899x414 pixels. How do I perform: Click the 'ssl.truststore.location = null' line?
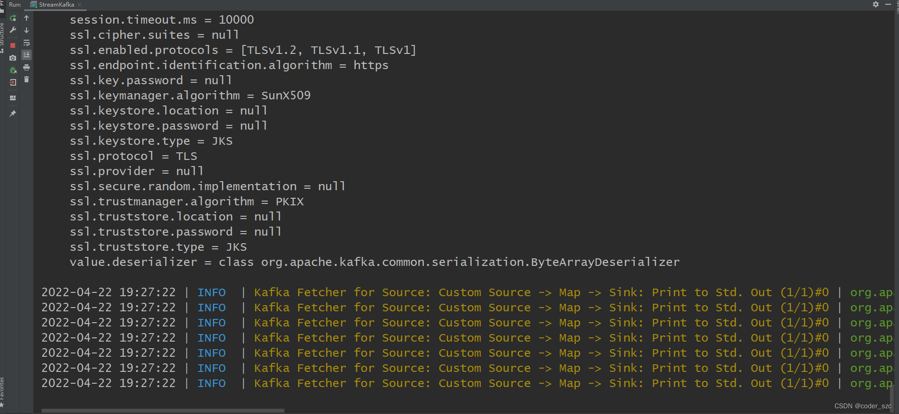click(x=176, y=217)
